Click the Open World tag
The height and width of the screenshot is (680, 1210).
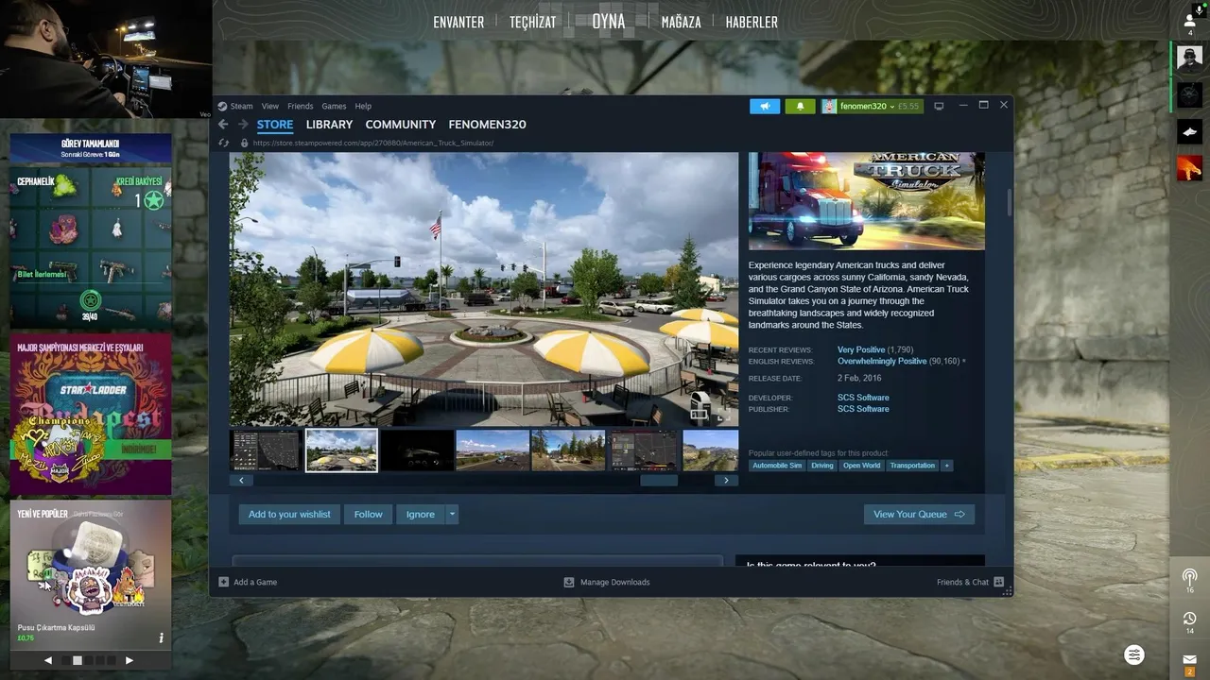pos(861,466)
